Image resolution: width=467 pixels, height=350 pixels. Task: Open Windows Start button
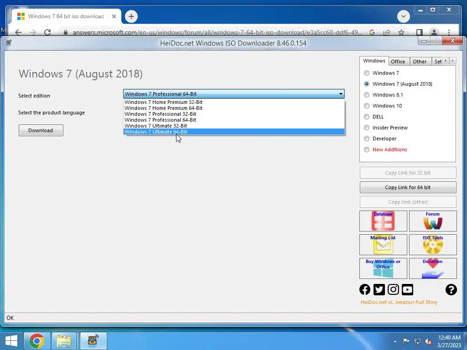[11, 341]
